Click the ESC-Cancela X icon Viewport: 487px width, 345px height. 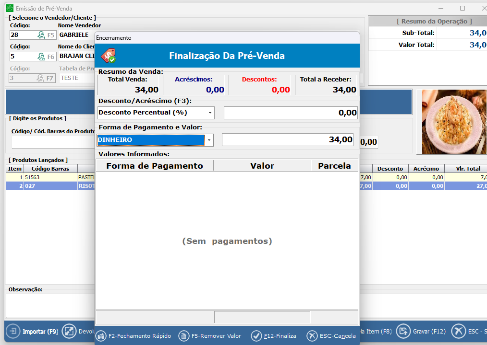[312, 336]
